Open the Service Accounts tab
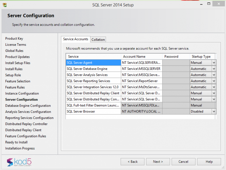Image resolution: width=226 pixels, height=170 pixels. point(75,39)
